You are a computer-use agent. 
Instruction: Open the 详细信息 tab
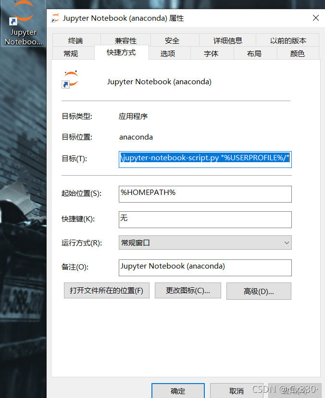(x=228, y=40)
